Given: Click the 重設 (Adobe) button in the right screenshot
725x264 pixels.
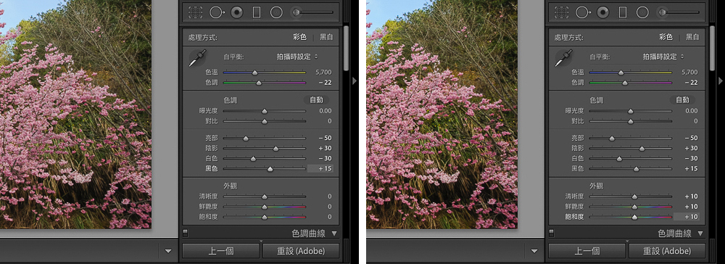Looking at the screenshot, I should click(x=667, y=251).
